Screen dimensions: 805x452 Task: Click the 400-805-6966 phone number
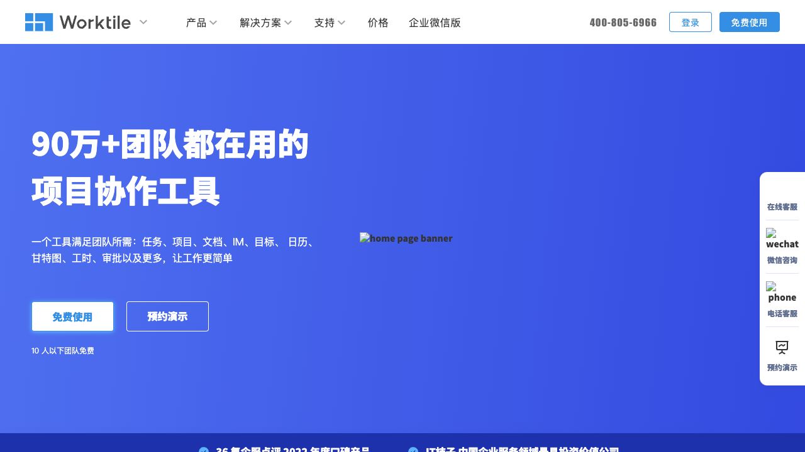click(623, 23)
